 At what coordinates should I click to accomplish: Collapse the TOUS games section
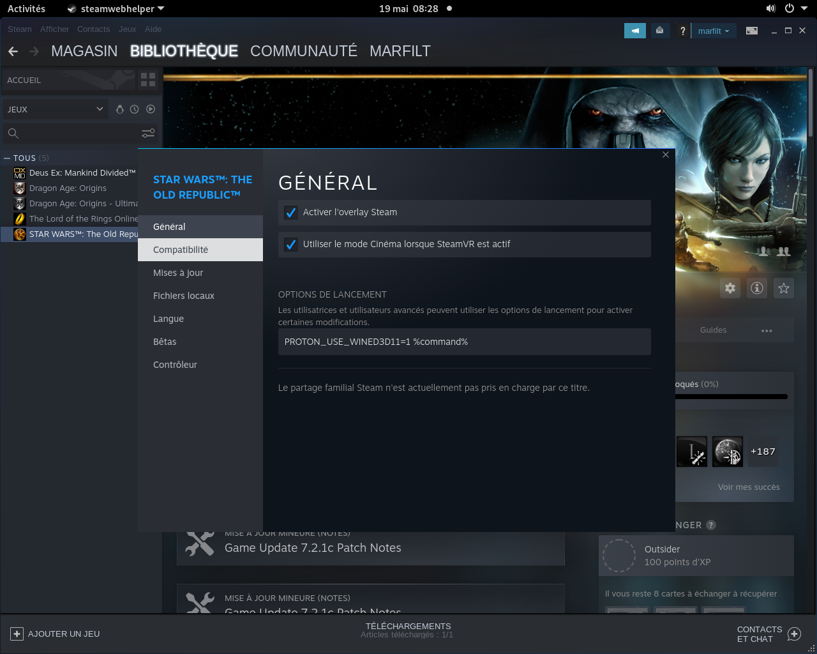(7, 158)
